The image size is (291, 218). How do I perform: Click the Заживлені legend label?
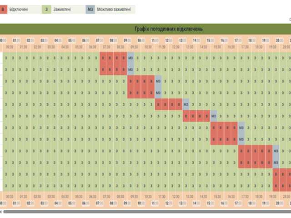[x=62, y=9]
